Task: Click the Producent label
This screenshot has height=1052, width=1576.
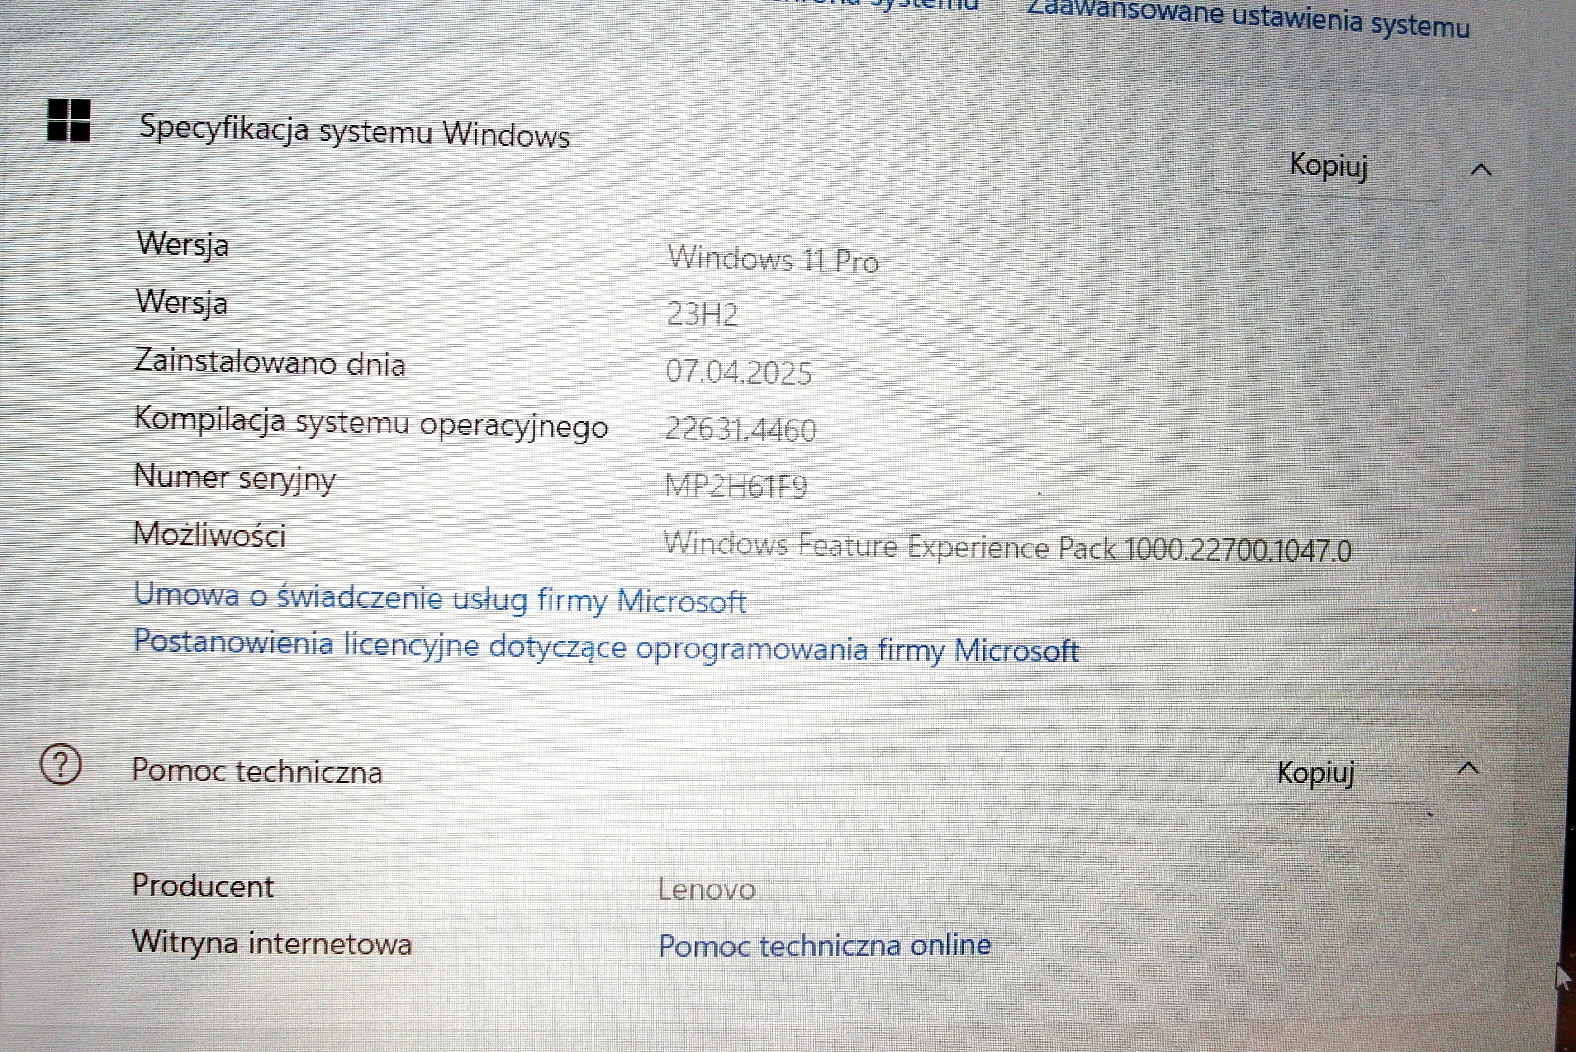Action: [x=203, y=885]
